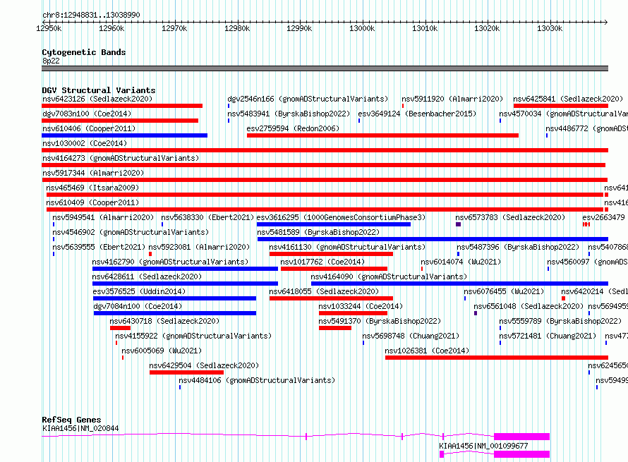Click nsv6425841 (Sedlazeck2020) label
The height and width of the screenshot is (462, 628).
pyautogui.click(x=568, y=99)
